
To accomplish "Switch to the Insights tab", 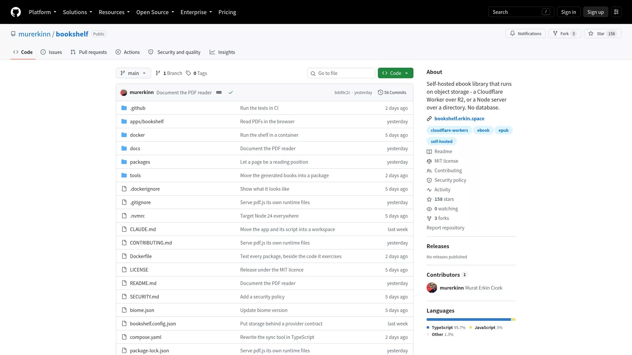I will [222, 52].
